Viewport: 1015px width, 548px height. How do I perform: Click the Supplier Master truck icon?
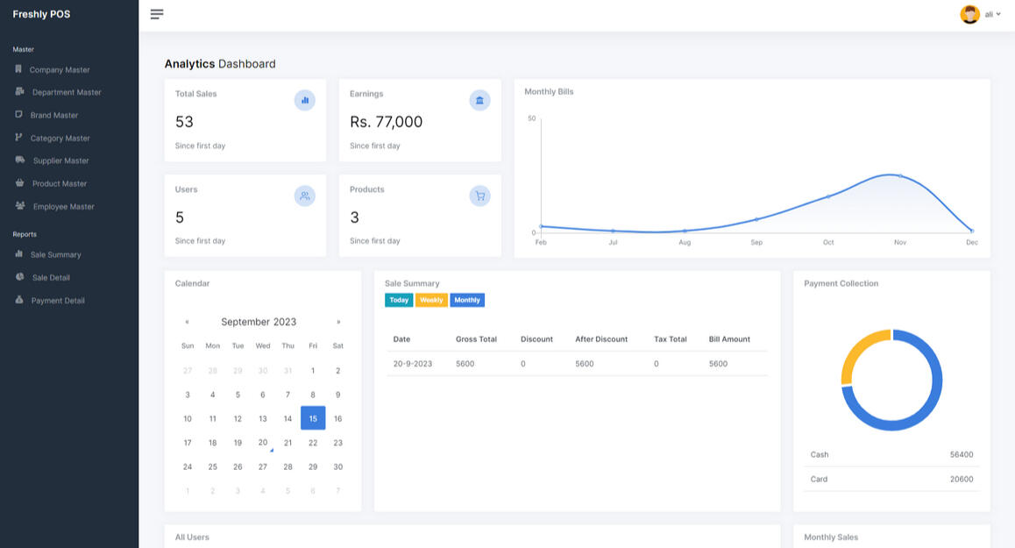click(19, 160)
